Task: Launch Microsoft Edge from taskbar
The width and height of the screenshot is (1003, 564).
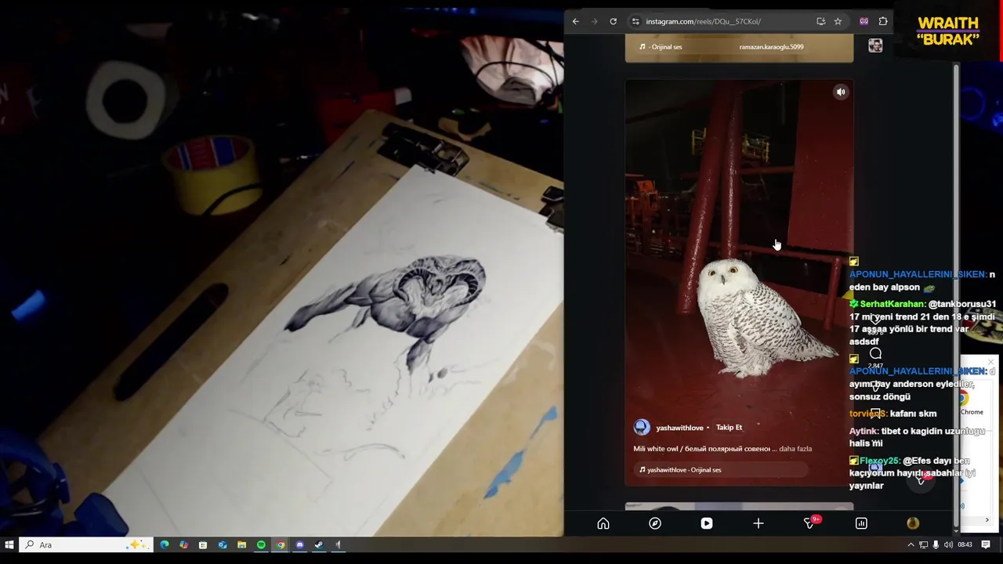Action: tap(165, 544)
